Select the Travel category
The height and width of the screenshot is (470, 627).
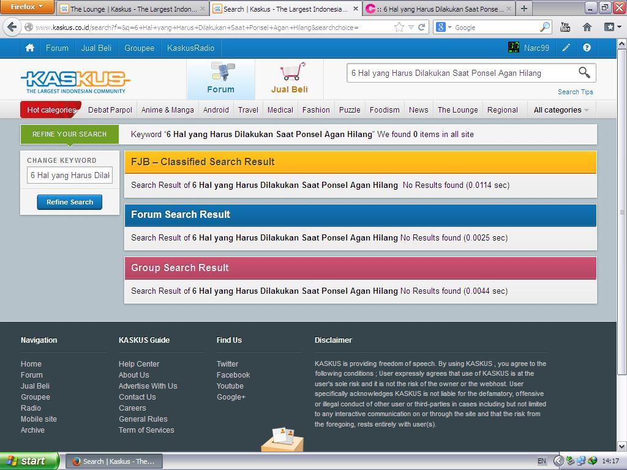tap(249, 110)
